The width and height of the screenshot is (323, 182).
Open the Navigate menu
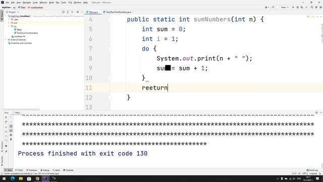coord(27,3)
